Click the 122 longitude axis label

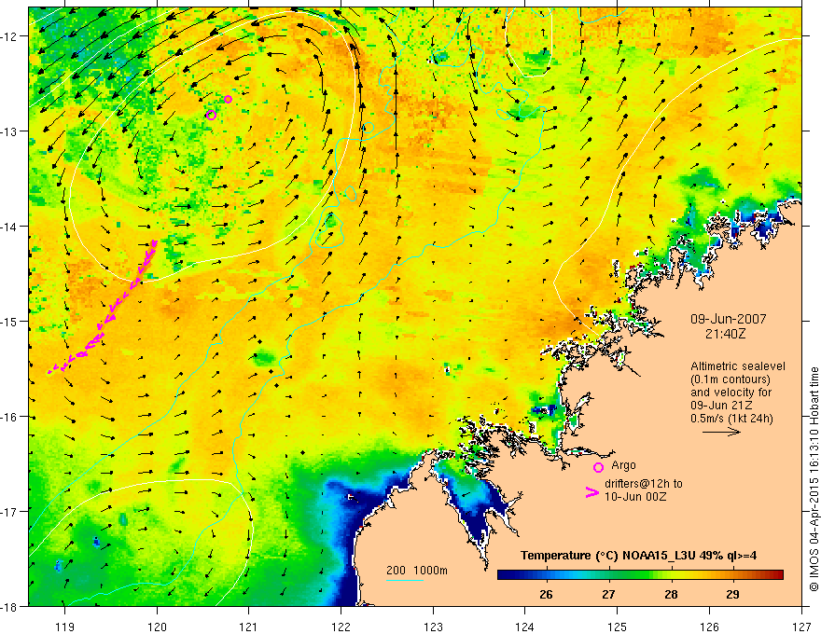pyautogui.click(x=341, y=627)
